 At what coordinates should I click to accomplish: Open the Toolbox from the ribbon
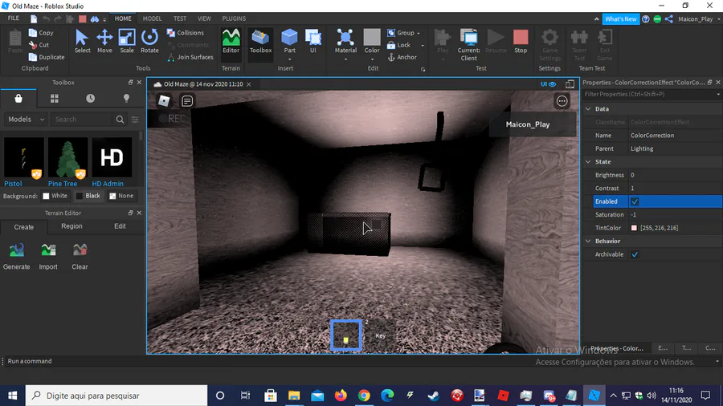260,41
